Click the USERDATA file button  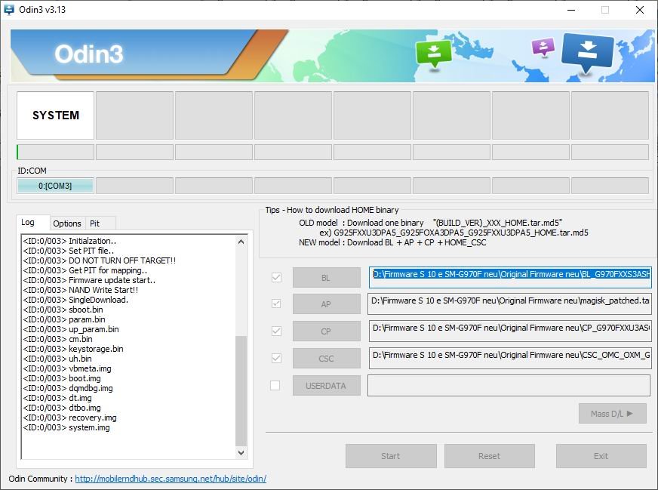click(327, 386)
